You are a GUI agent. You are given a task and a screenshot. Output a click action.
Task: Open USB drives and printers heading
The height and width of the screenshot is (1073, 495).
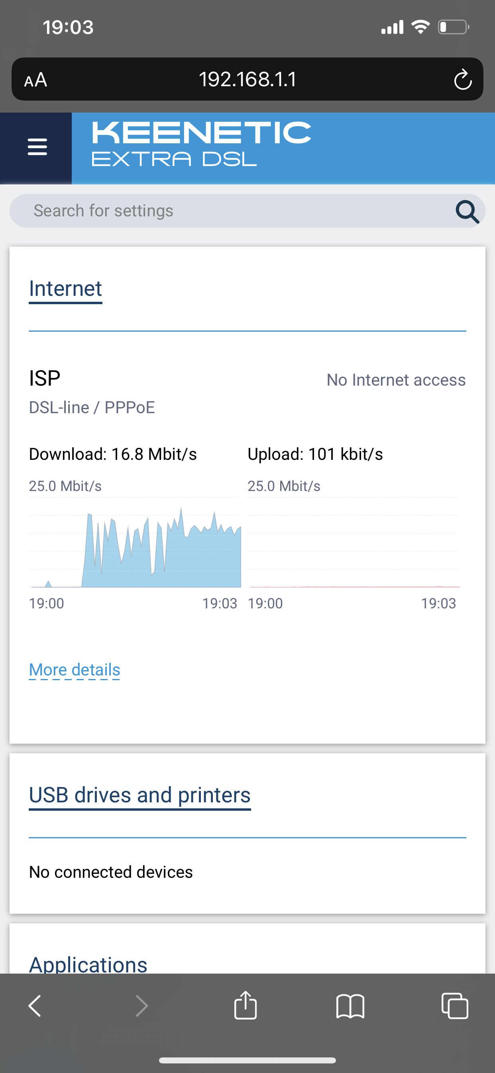140,795
